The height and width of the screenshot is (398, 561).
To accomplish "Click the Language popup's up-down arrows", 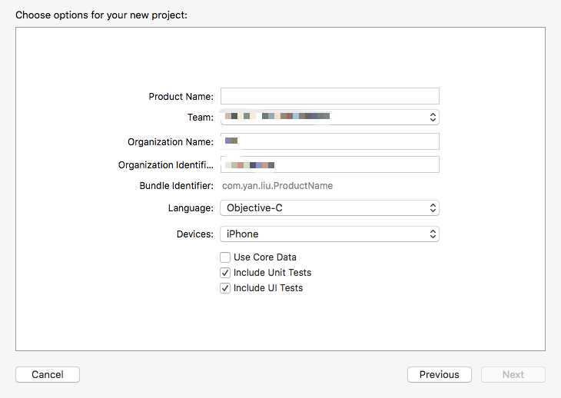I will pyautogui.click(x=433, y=208).
